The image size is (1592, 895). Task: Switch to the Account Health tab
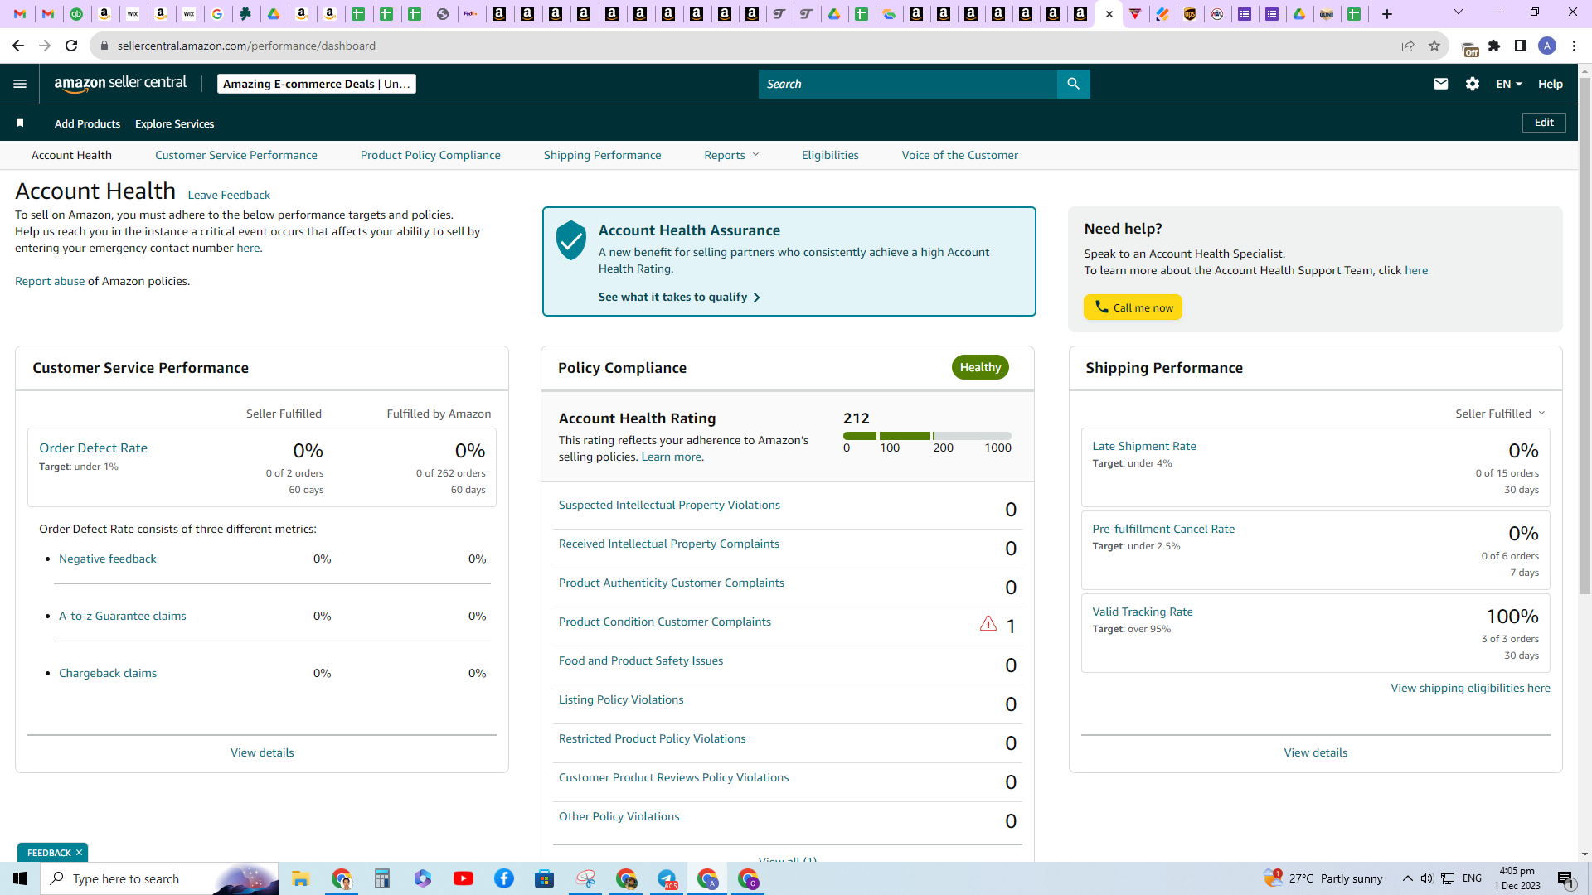tap(71, 155)
